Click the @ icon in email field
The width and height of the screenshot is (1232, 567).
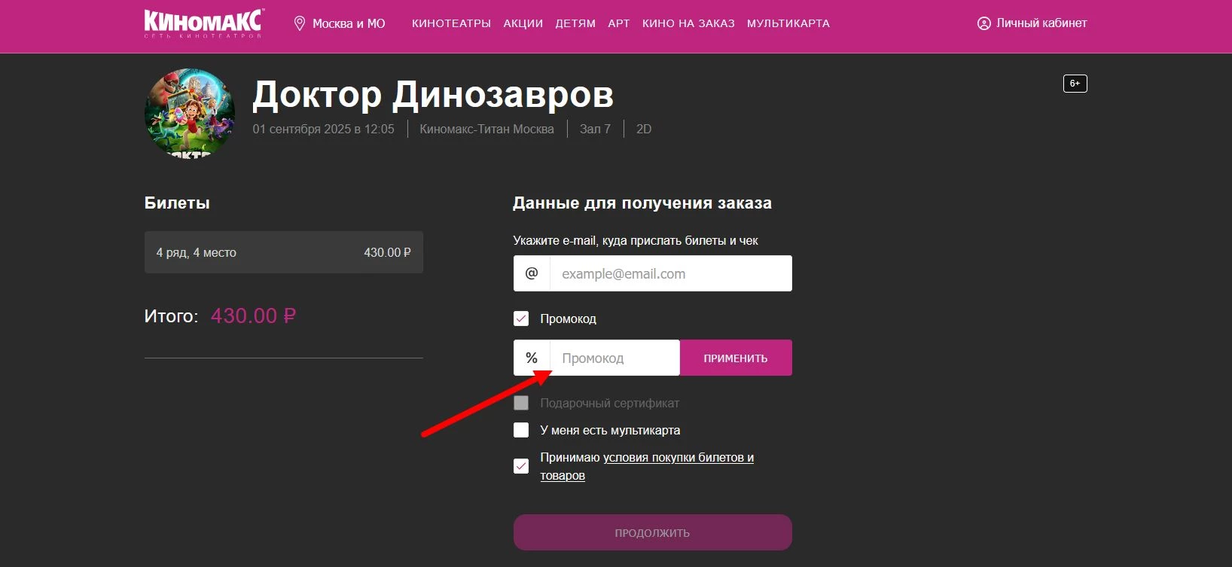(532, 273)
